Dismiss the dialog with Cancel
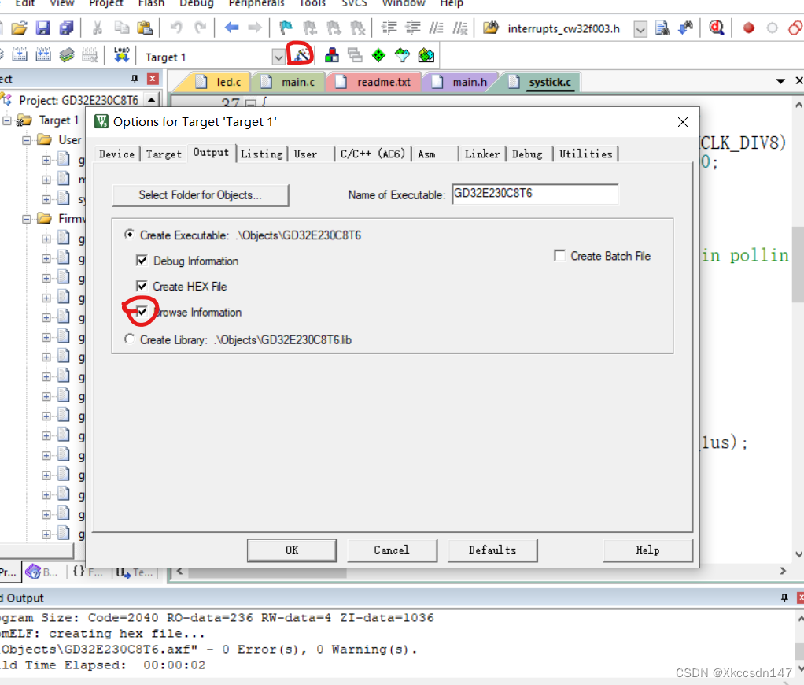This screenshot has height=685, width=804. (393, 550)
